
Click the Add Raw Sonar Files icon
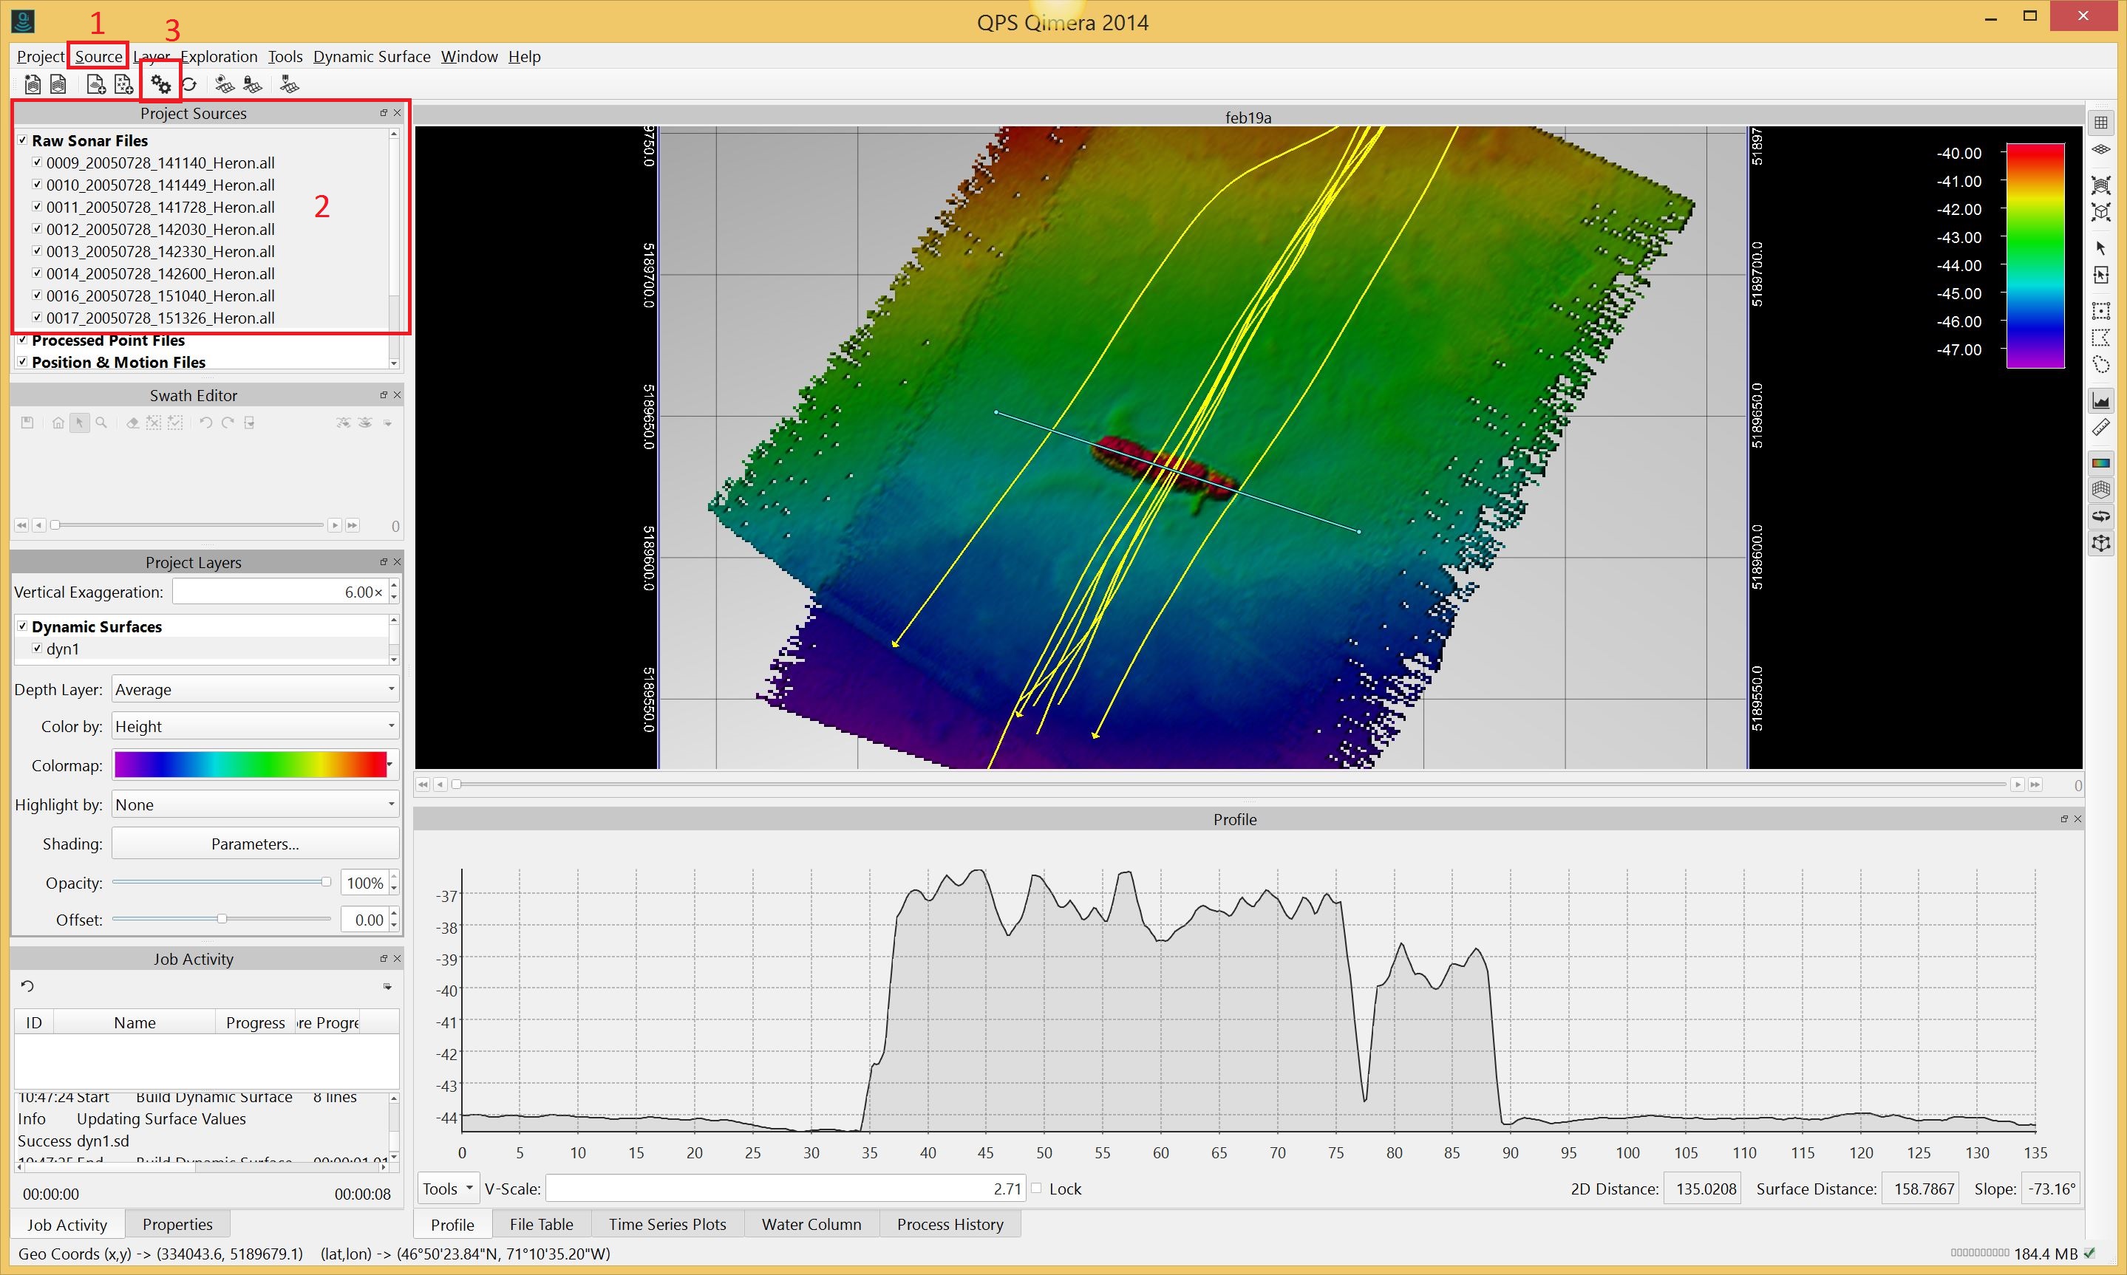point(95,84)
